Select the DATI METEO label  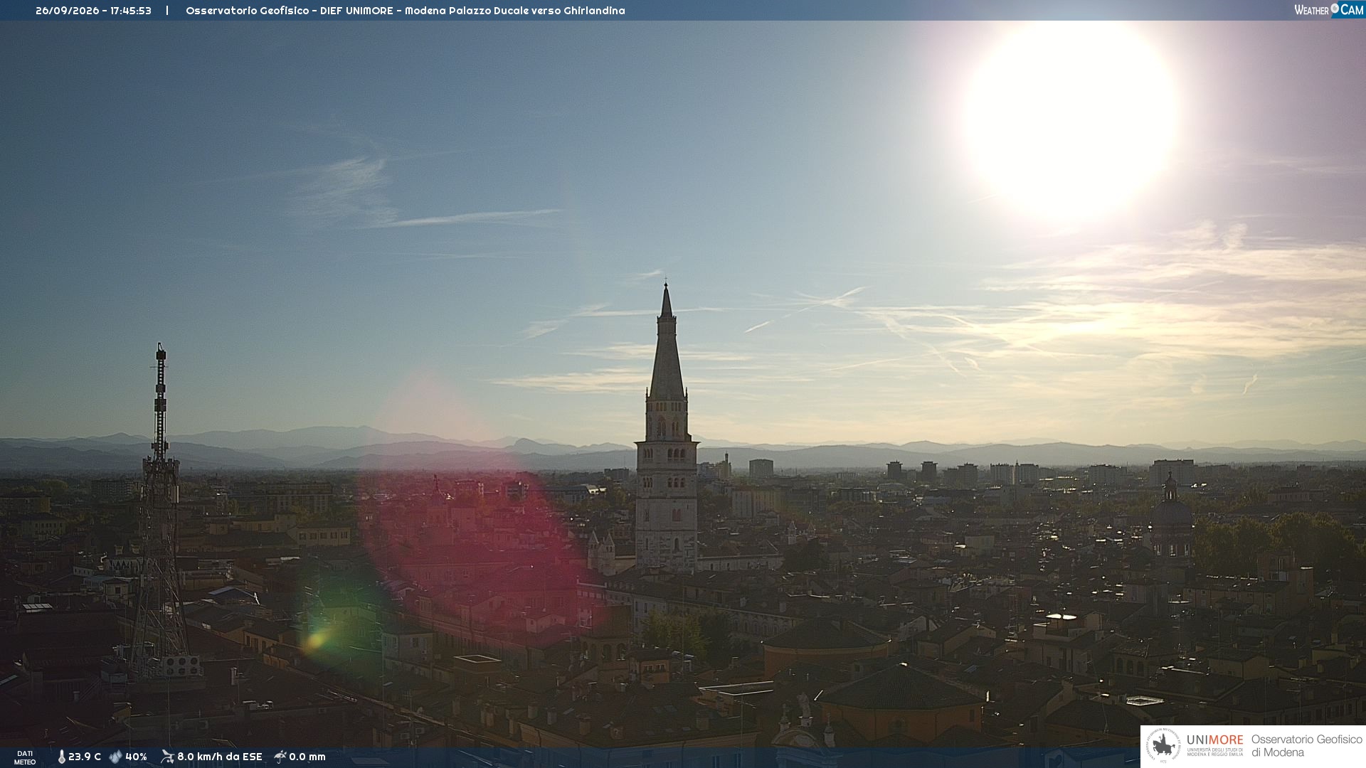[x=25, y=757]
